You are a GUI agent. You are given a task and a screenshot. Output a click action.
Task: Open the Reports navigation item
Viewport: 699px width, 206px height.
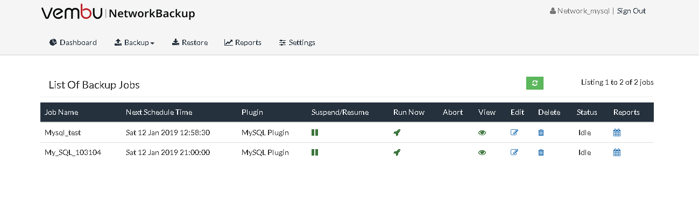243,42
